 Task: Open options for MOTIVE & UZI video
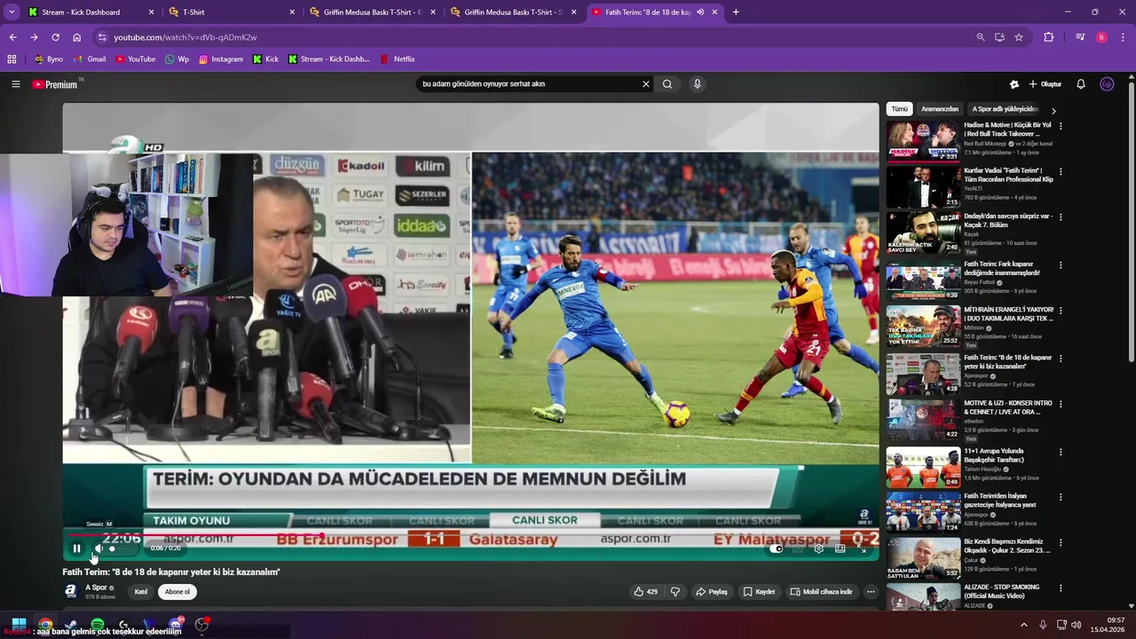tap(1061, 404)
